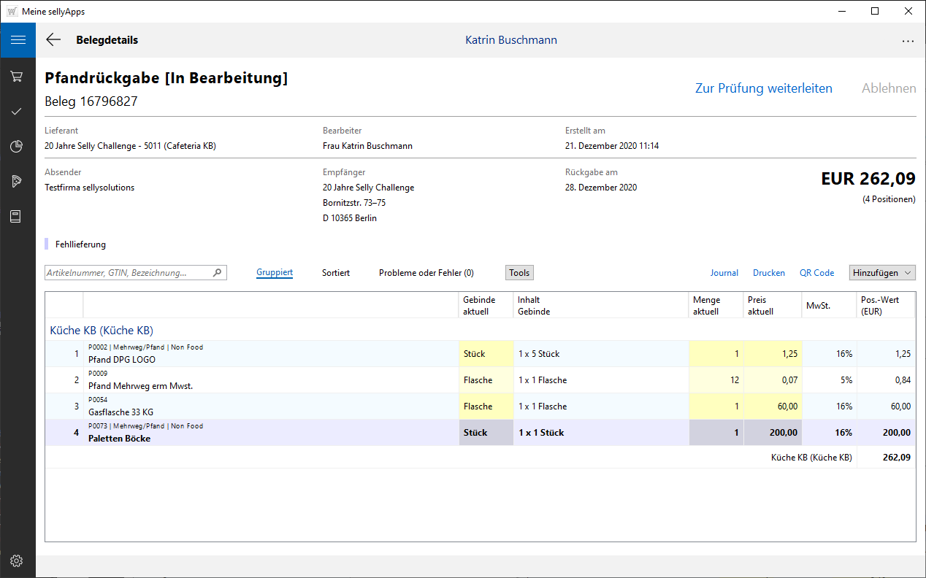
Task: Open the shopping cart sidebar icon
Action: coord(17,77)
